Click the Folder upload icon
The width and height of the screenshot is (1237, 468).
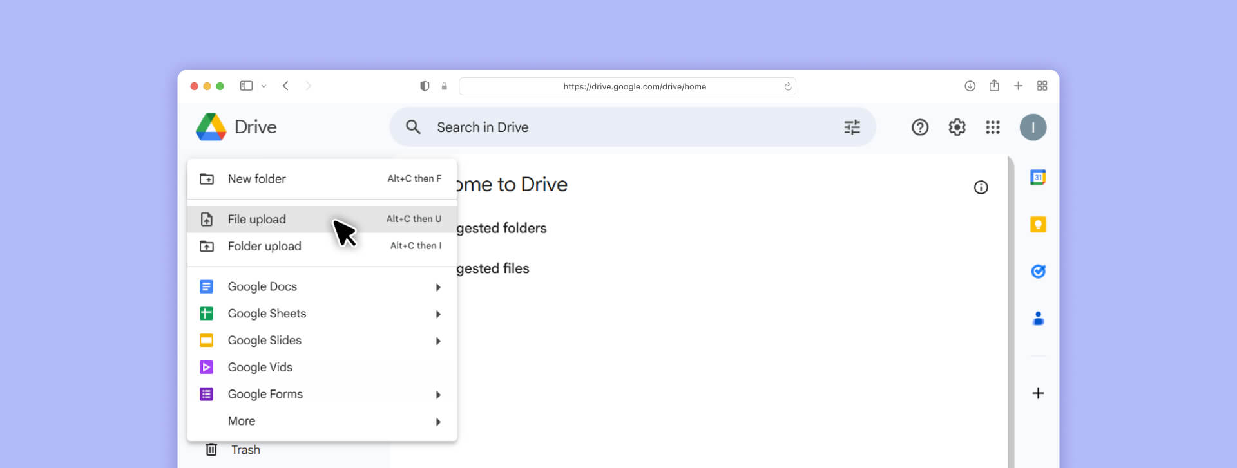[x=207, y=246]
